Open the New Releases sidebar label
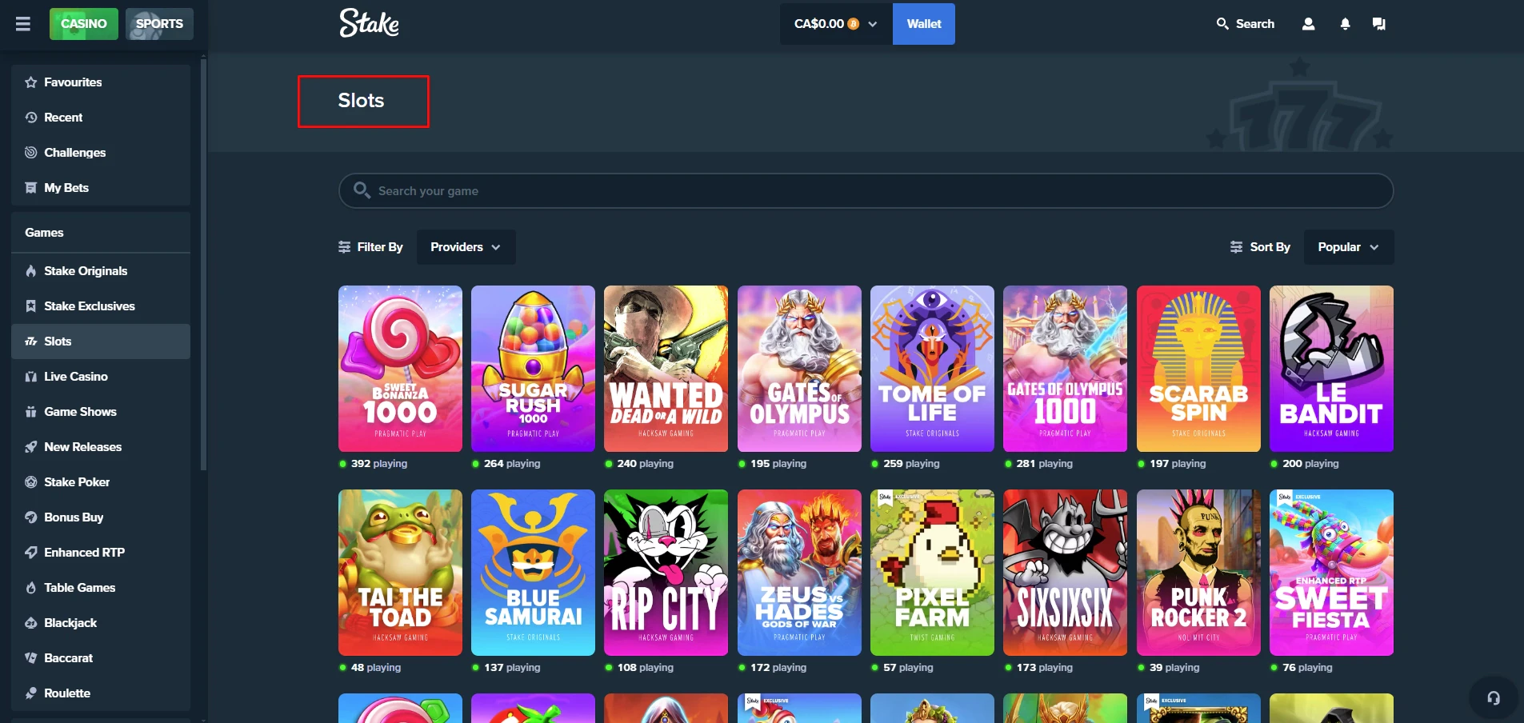Screen dimensions: 1524x723 coord(83,447)
